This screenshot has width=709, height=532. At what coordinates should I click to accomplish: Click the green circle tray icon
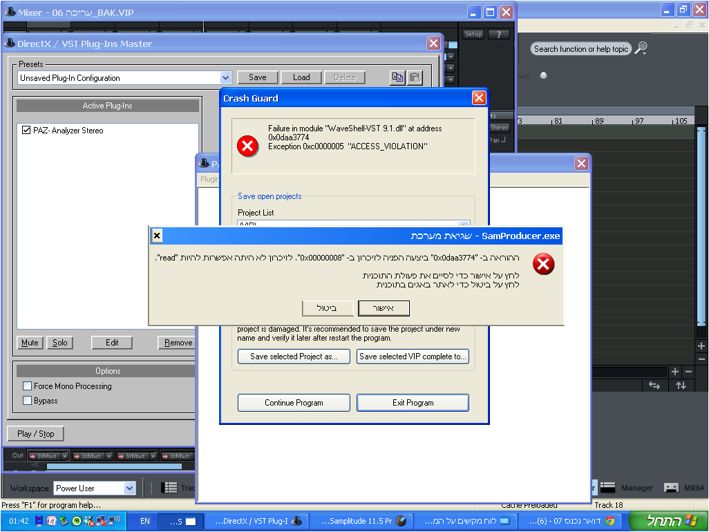pos(77,521)
